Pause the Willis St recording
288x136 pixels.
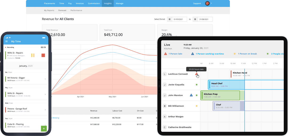(x=33, y=55)
